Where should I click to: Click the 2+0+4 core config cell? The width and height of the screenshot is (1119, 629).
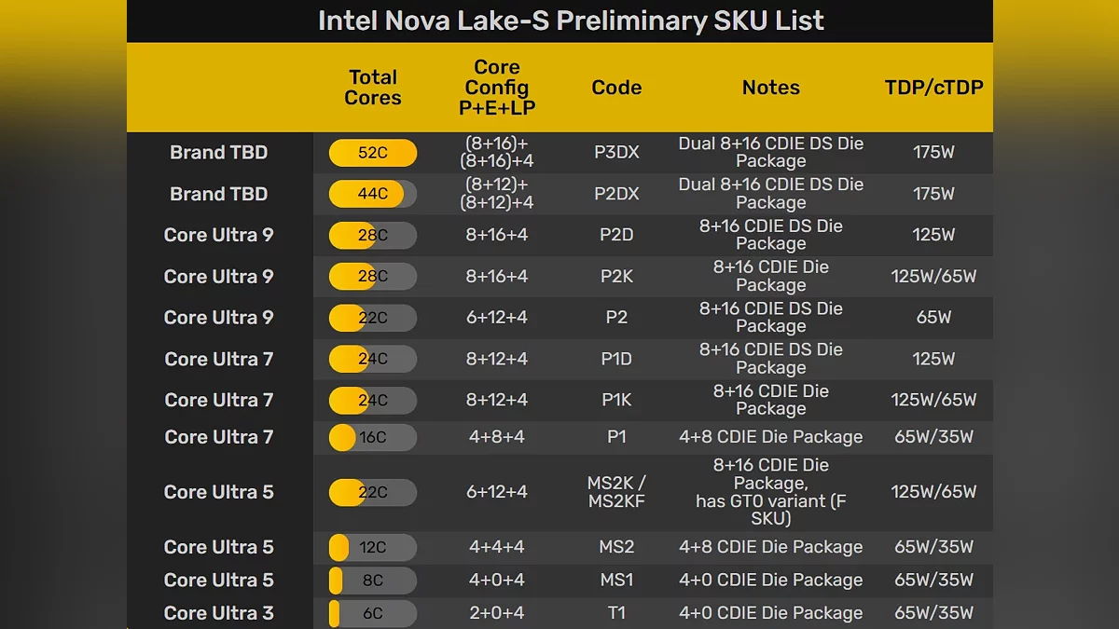tap(497, 613)
